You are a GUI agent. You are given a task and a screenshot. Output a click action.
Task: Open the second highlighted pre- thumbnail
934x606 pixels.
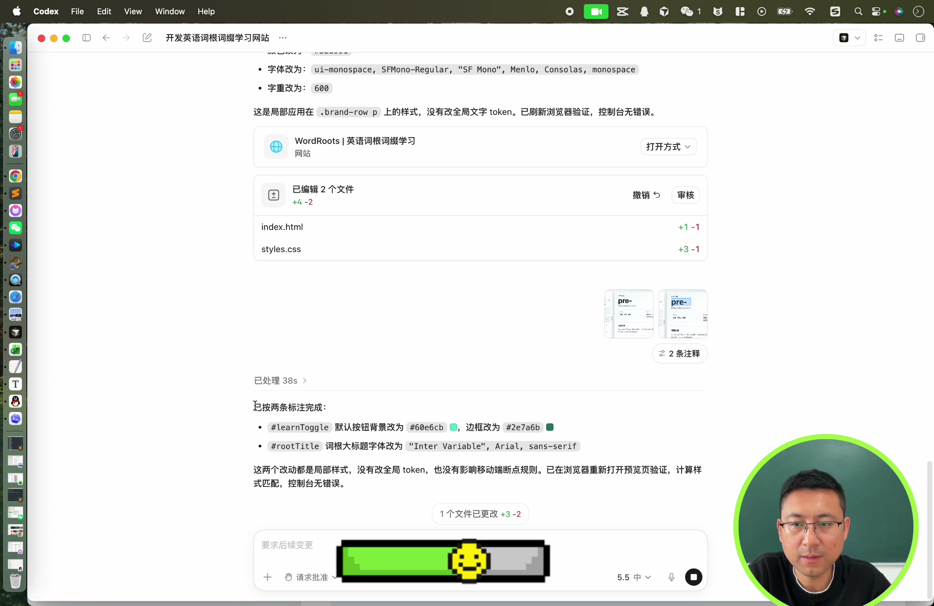click(x=683, y=314)
